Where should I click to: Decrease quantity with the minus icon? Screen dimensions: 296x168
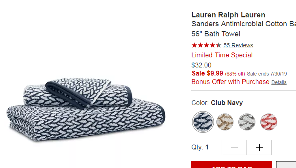[234, 147]
